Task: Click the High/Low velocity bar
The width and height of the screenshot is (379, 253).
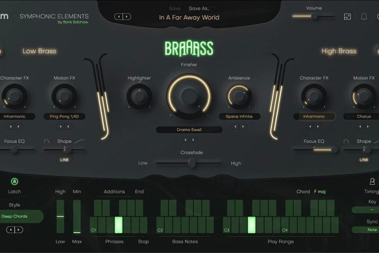Action: click(x=60, y=216)
